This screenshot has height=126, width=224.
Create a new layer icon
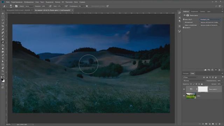pyautogui.click(x=216, y=124)
